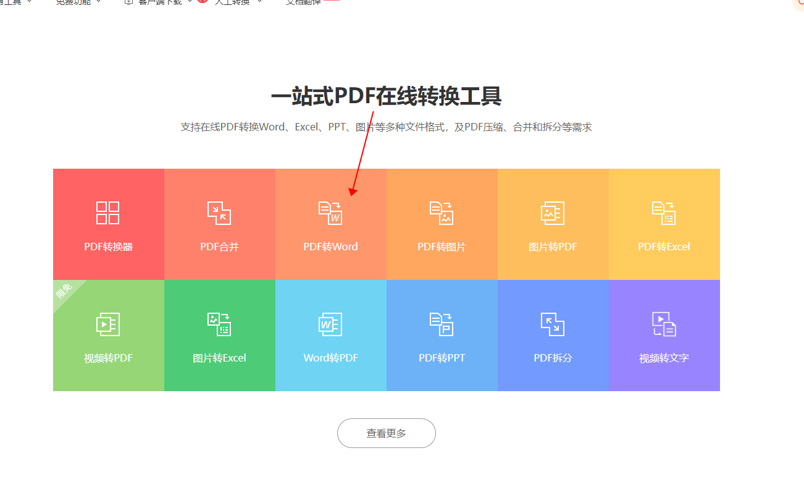This screenshot has height=482, width=804.
Task: Choose the 视频转文字 icon
Action: pyautogui.click(x=664, y=324)
